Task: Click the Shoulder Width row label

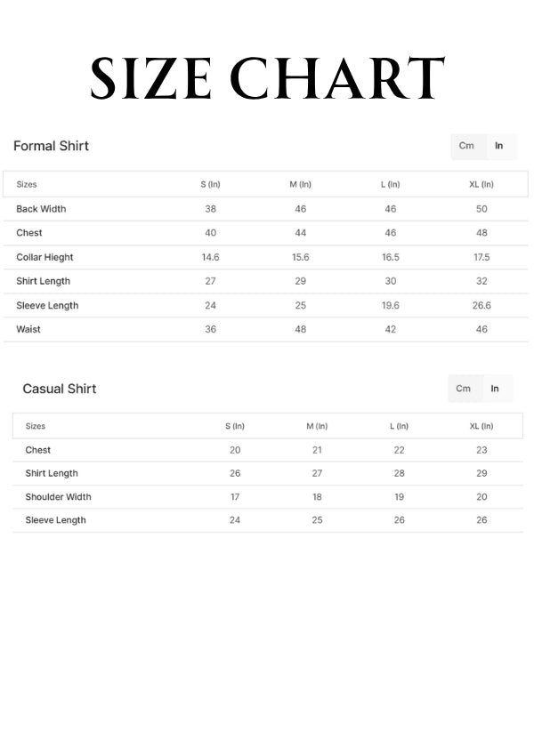Action: coord(58,497)
